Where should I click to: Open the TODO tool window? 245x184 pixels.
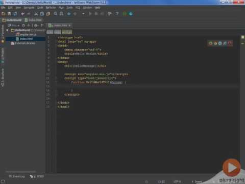point(37,176)
